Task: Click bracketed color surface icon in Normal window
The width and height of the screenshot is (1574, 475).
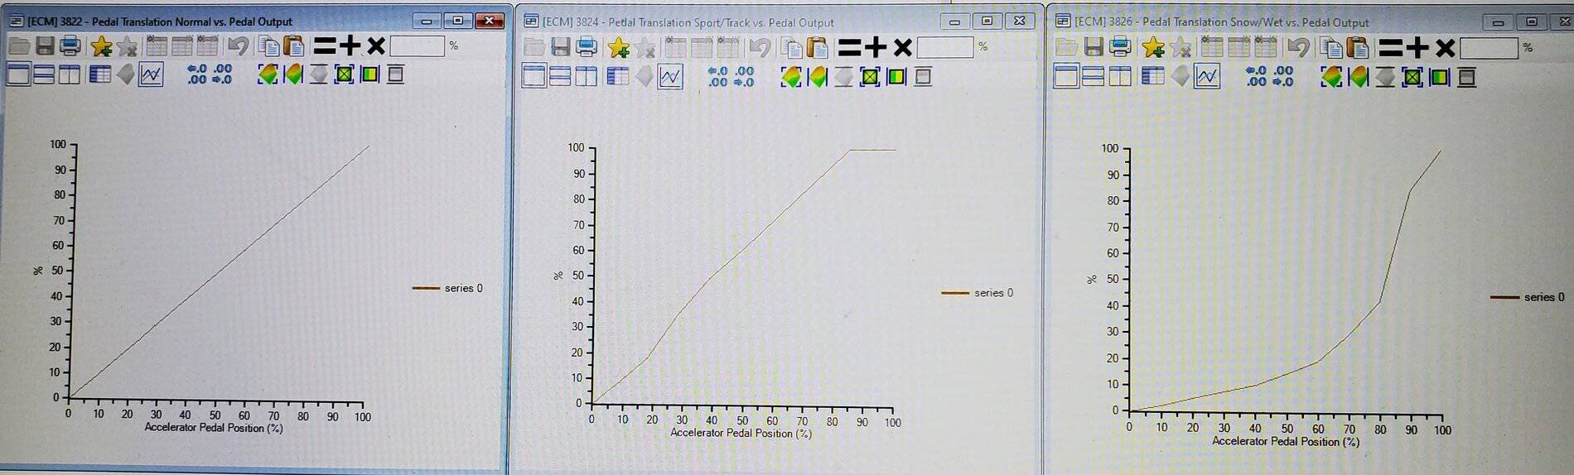Action: 268,75
